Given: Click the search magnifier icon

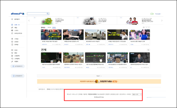Looking at the screenshot, I should tap(48, 14).
